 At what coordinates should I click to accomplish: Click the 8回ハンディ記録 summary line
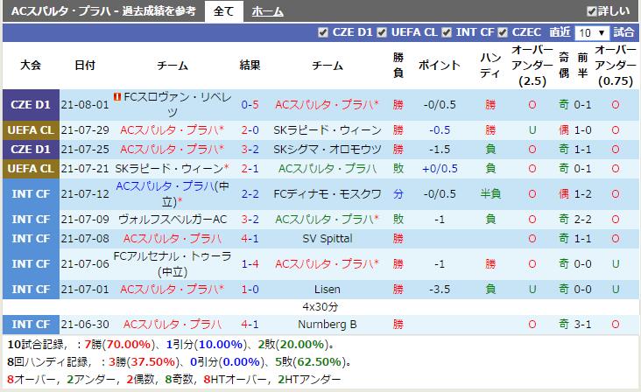[179, 362]
